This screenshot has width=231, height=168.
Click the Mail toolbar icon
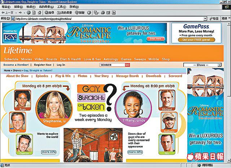[96, 13]
